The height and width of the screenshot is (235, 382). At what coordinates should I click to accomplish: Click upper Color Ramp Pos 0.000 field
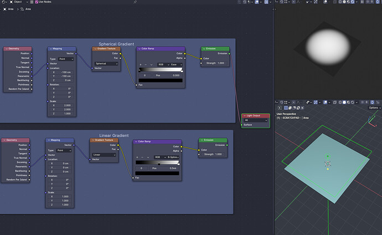[x=168, y=75]
